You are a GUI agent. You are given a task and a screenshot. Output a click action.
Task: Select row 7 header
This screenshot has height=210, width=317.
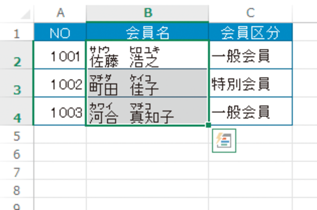click(x=17, y=171)
